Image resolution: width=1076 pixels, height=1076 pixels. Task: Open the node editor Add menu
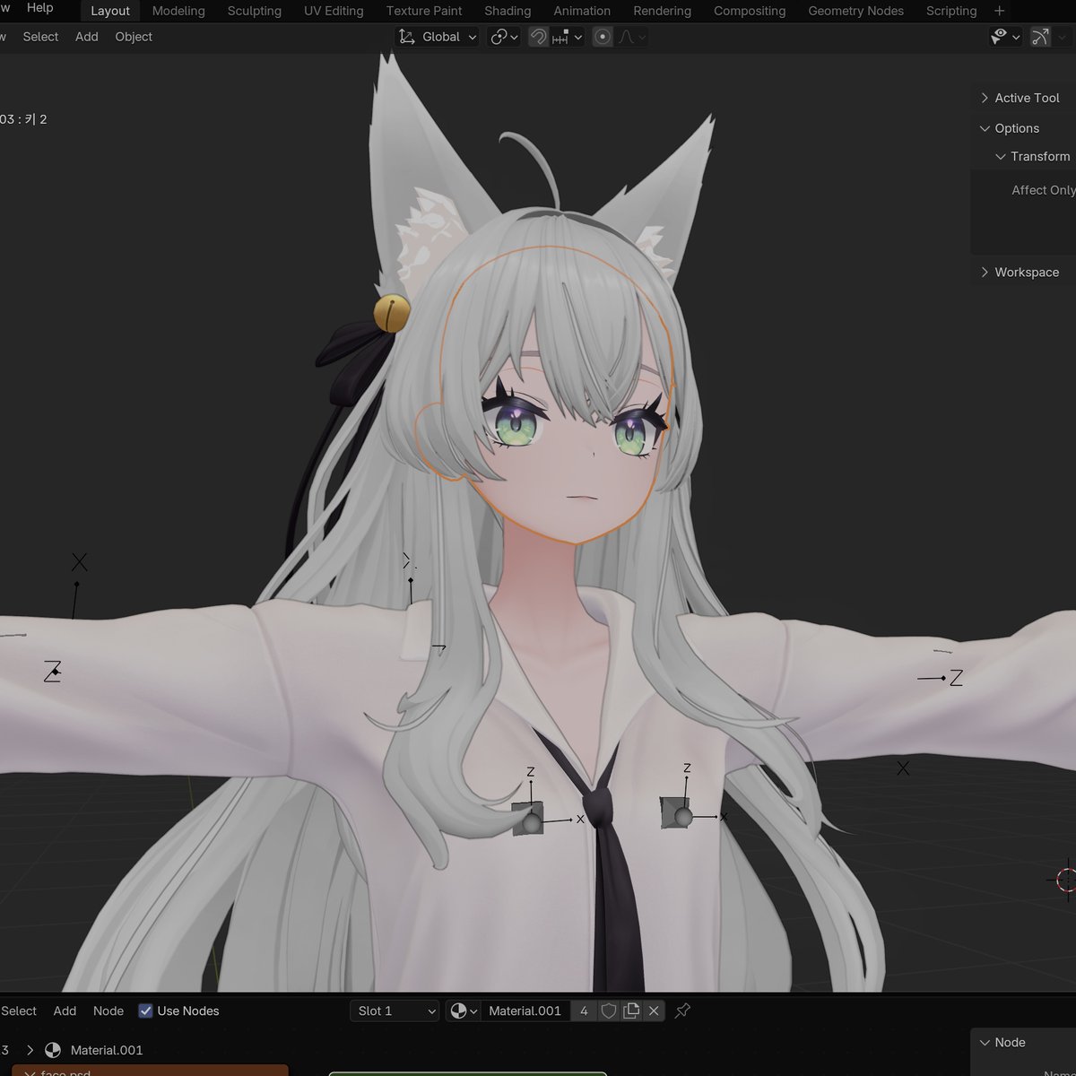pyautogui.click(x=65, y=1011)
